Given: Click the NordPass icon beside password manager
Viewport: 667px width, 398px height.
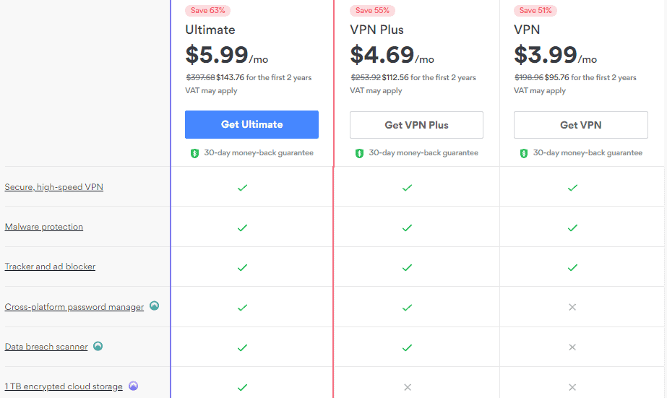Looking at the screenshot, I should (154, 306).
